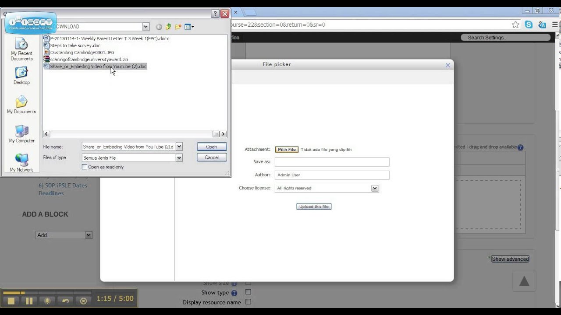Open help for Show type
Viewport: 561px width, 315px height.
point(234,293)
